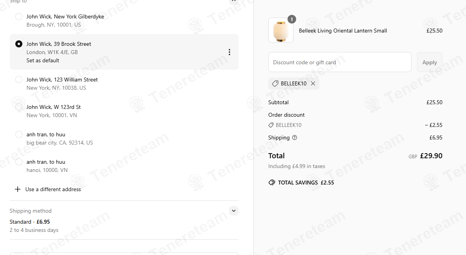Viewport: 466px width, 255px height.
Task: Expand the Shipping method section chevron
Action: [x=234, y=211]
